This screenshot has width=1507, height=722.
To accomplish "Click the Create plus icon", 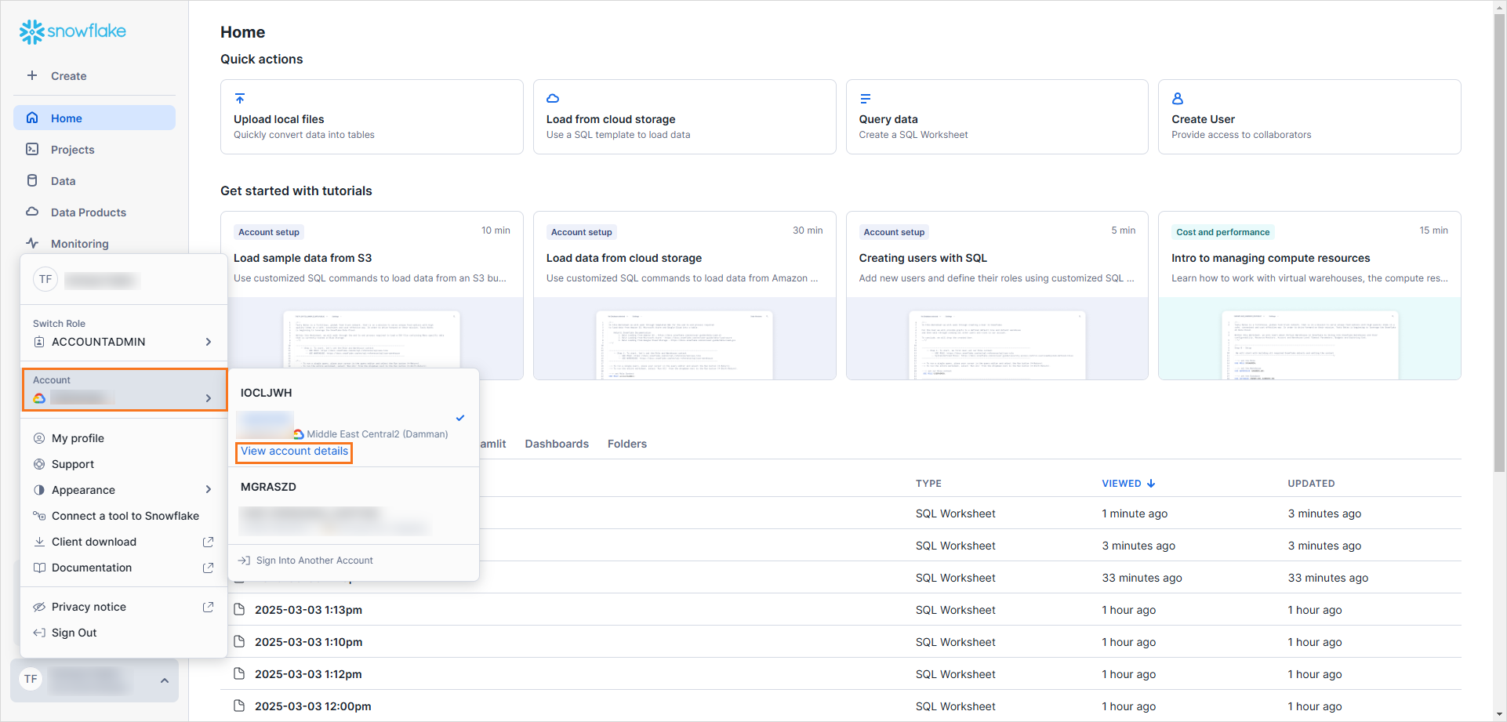I will [32, 75].
